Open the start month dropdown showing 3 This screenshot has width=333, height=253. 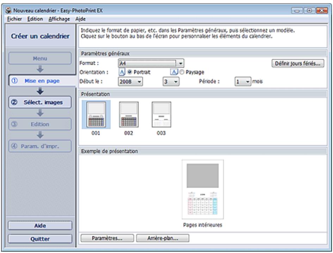pyautogui.click(x=171, y=81)
